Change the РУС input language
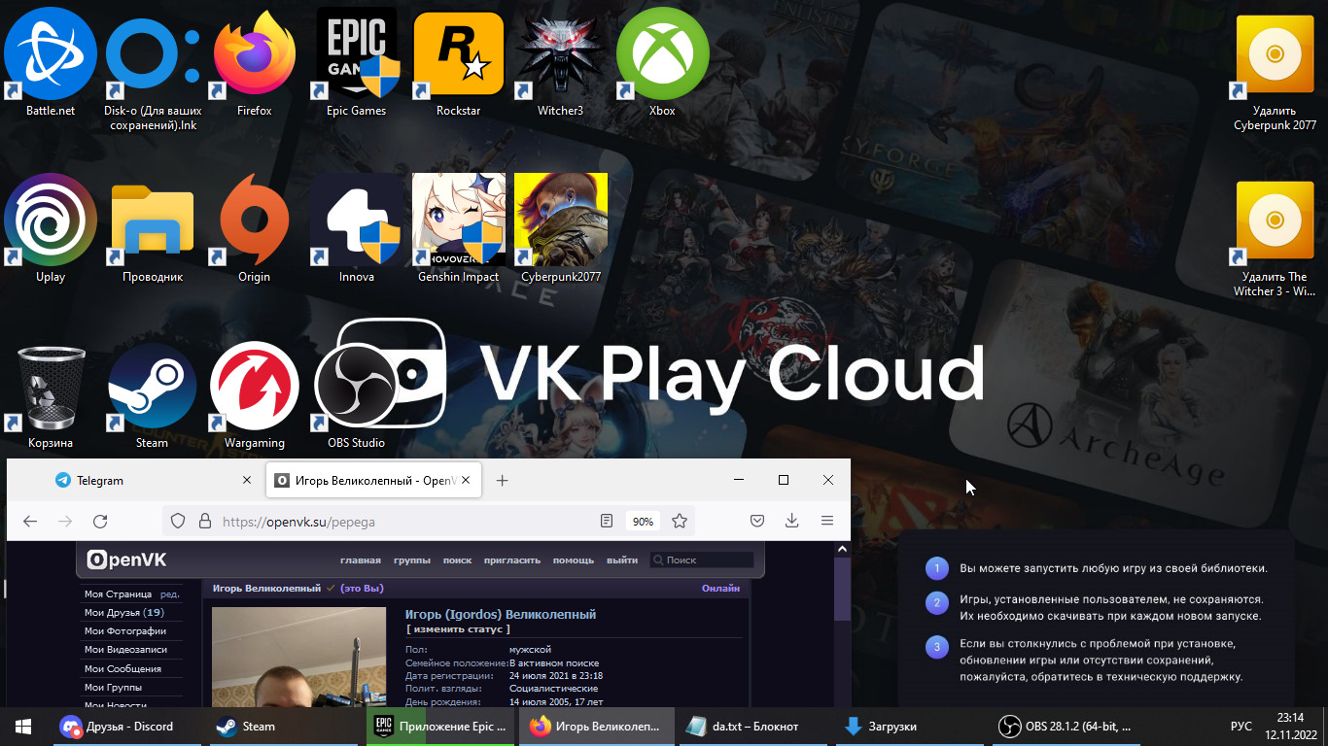This screenshot has width=1328, height=746. 1241,726
